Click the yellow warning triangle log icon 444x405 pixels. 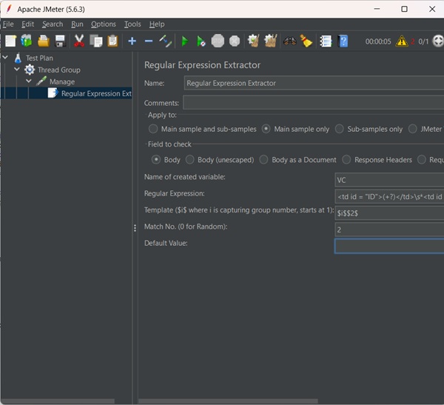click(x=402, y=41)
